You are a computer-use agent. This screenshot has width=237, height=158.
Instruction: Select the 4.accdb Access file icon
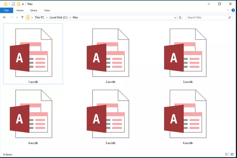[x=31, y=114]
